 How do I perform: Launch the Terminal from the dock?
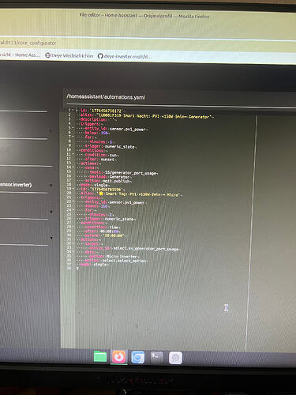pos(157,357)
